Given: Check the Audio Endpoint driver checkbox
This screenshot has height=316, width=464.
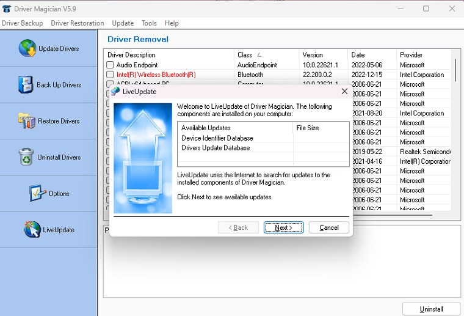Looking at the screenshot, I should point(110,65).
